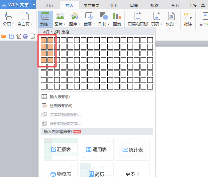Click the 插入内容型表格 section header

pyautogui.click(x=97, y=132)
